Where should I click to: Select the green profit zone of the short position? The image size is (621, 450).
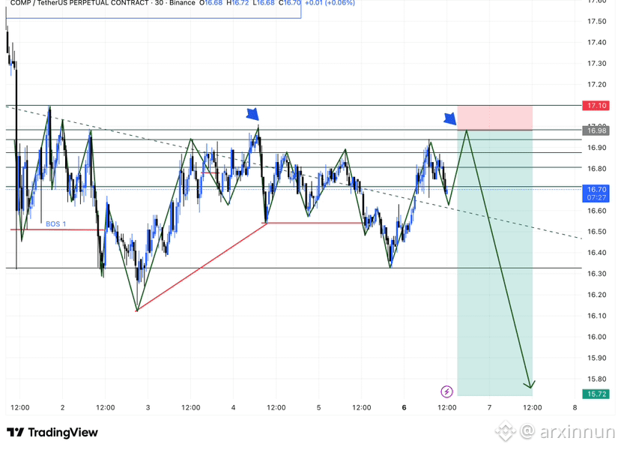click(494, 262)
